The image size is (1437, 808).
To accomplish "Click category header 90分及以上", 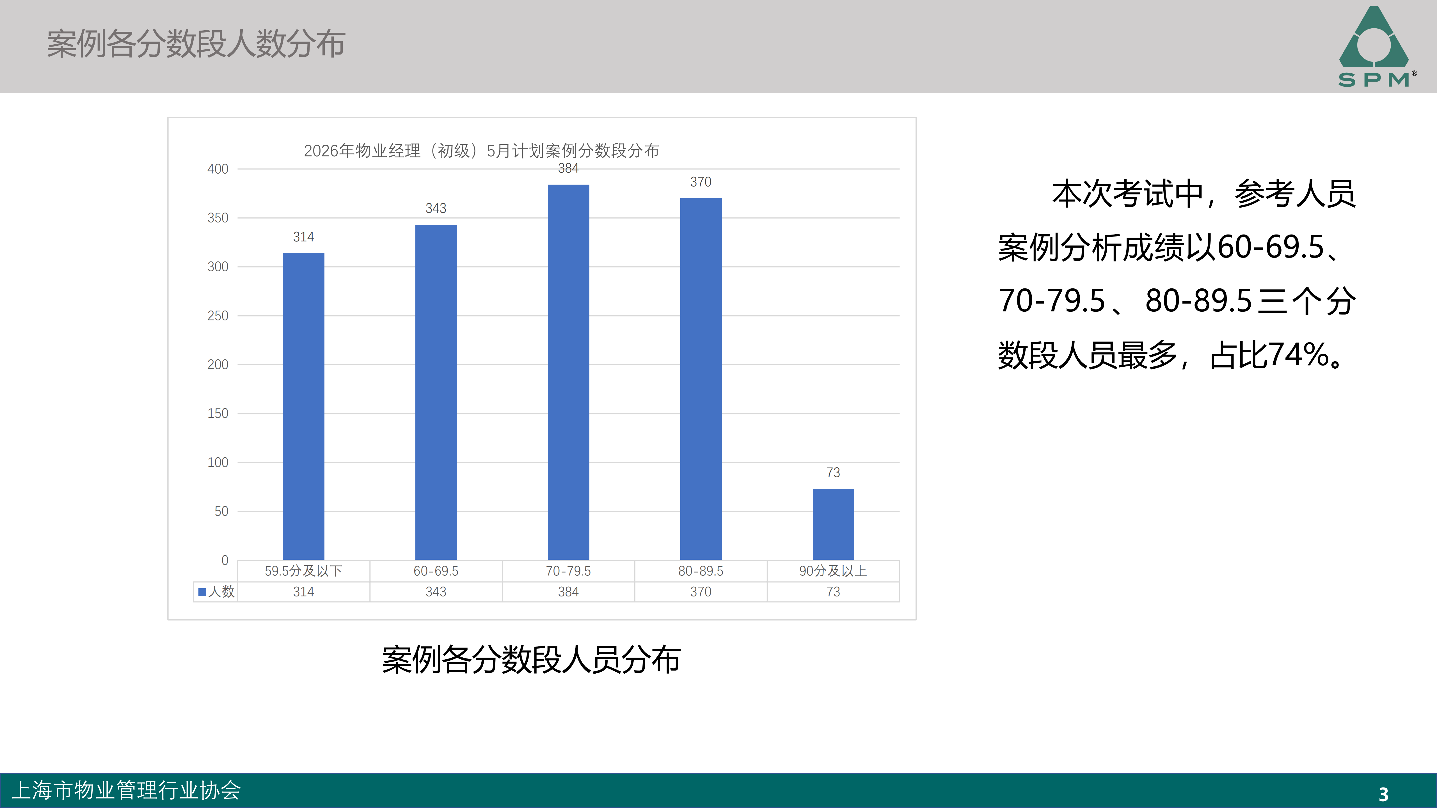I will coord(833,571).
